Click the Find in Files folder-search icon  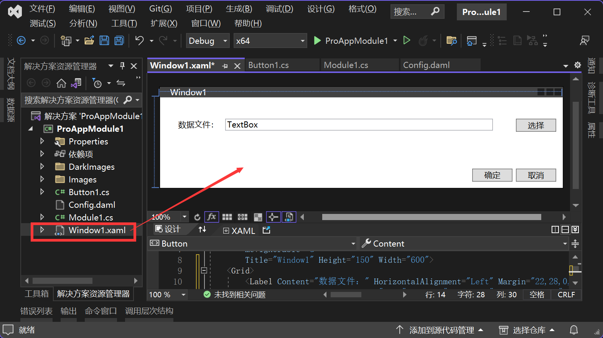(x=451, y=40)
